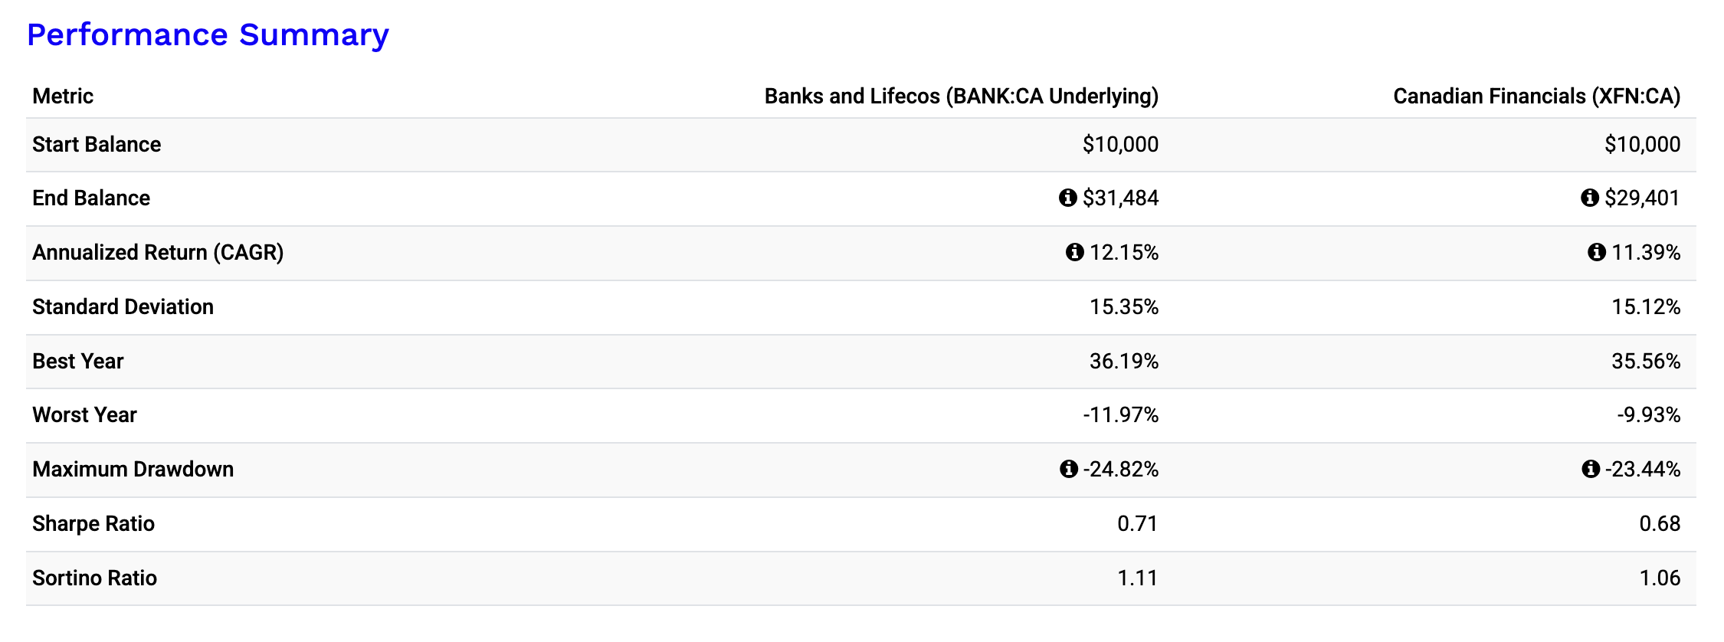Click info icon beside $31,484 end balance
Viewport: 1724px width, 642px height.
1067,198
